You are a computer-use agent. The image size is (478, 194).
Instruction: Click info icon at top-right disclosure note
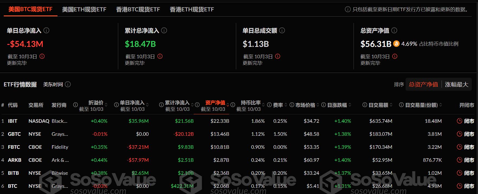click(348, 9)
